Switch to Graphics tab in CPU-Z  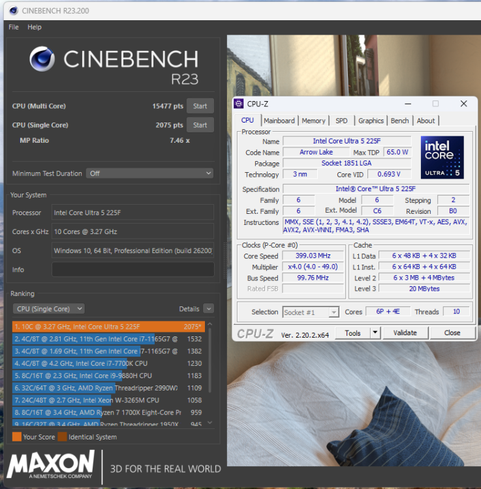point(371,121)
